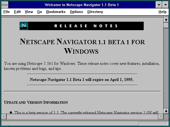
Task: Click the expiry notice April 1, 1995
Action: 82,80
